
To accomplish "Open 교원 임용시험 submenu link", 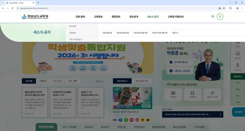I will pyautogui.click(x=107, y=33).
